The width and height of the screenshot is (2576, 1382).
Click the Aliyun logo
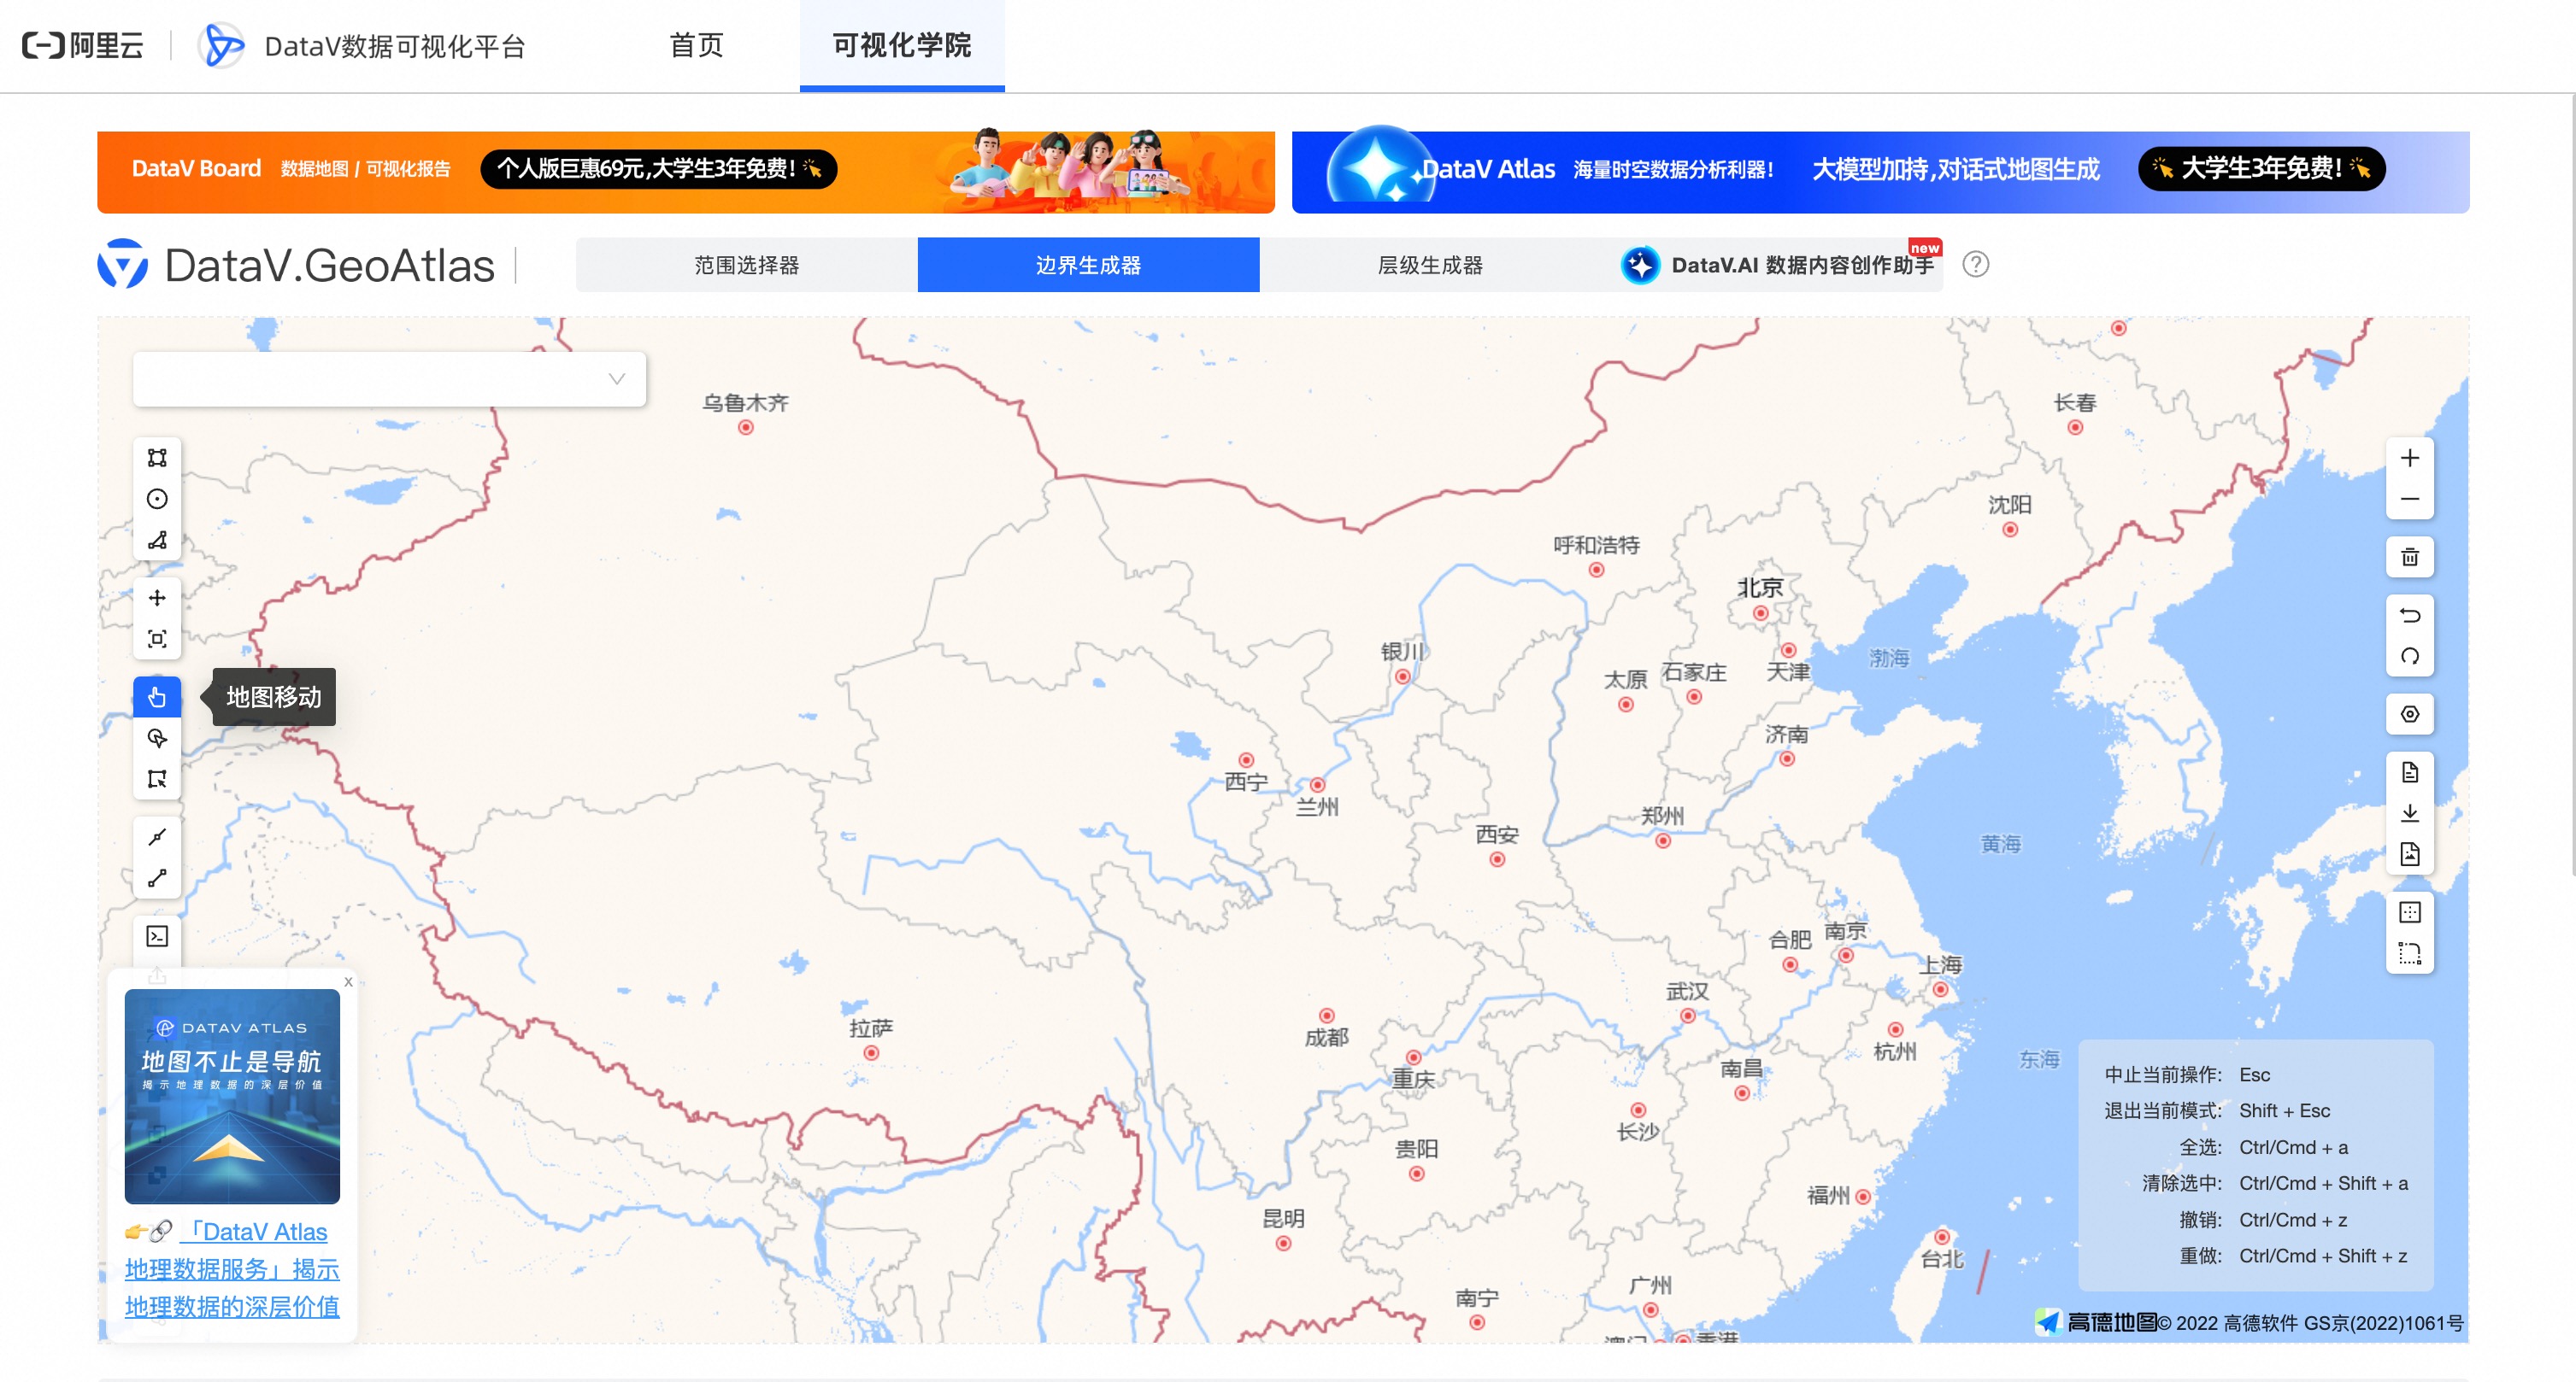point(83,45)
